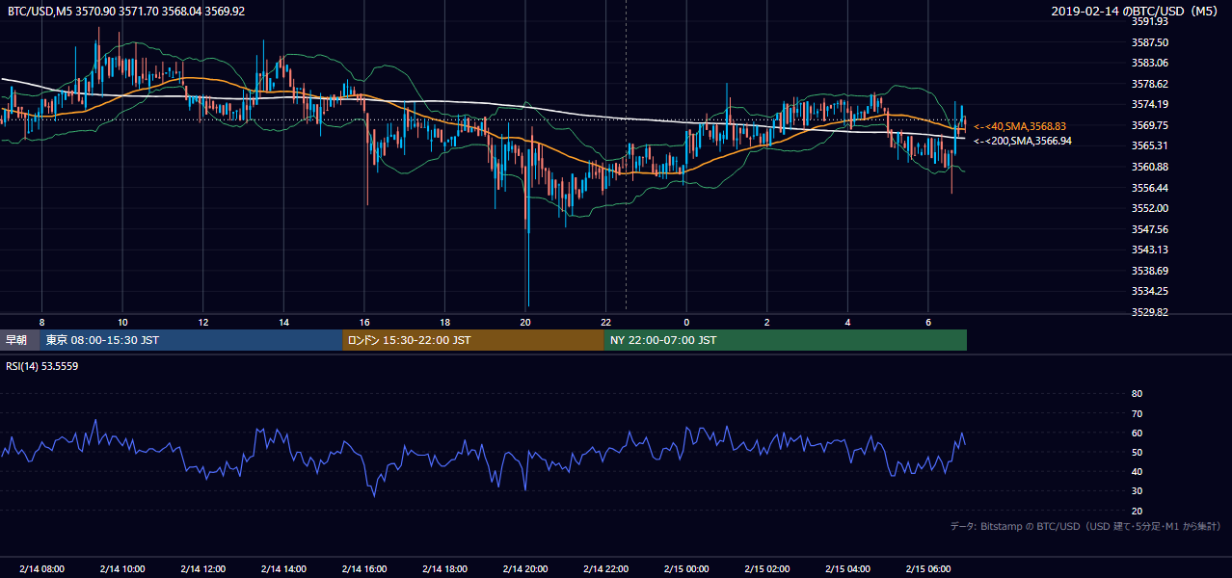Click the 3578.62 price axis label

coord(1150,84)
